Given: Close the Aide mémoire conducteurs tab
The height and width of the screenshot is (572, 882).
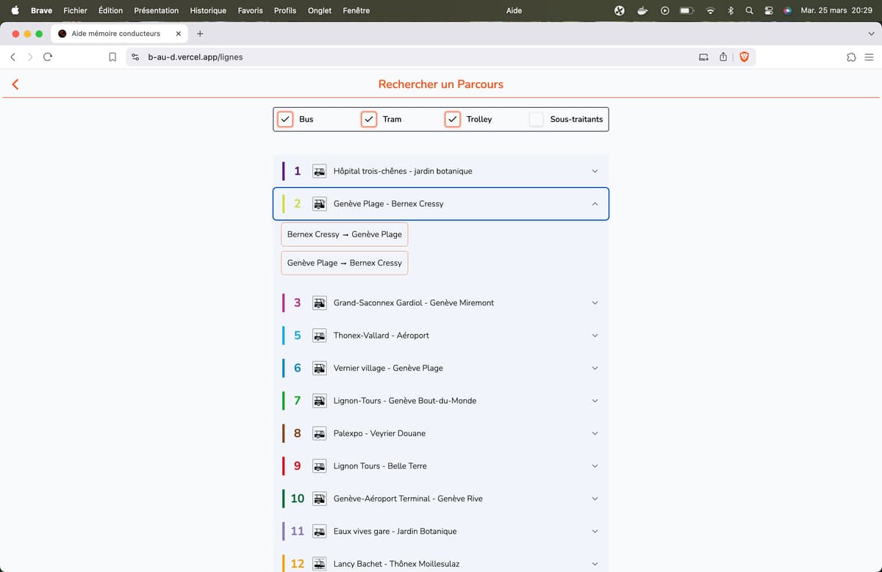Looking at the screenshot, I should pos(178,34).
